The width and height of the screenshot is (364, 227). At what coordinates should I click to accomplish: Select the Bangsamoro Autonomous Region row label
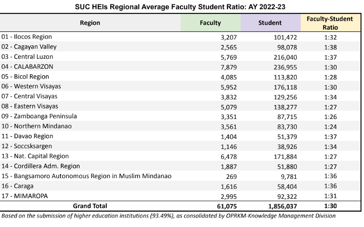(86, 176)
